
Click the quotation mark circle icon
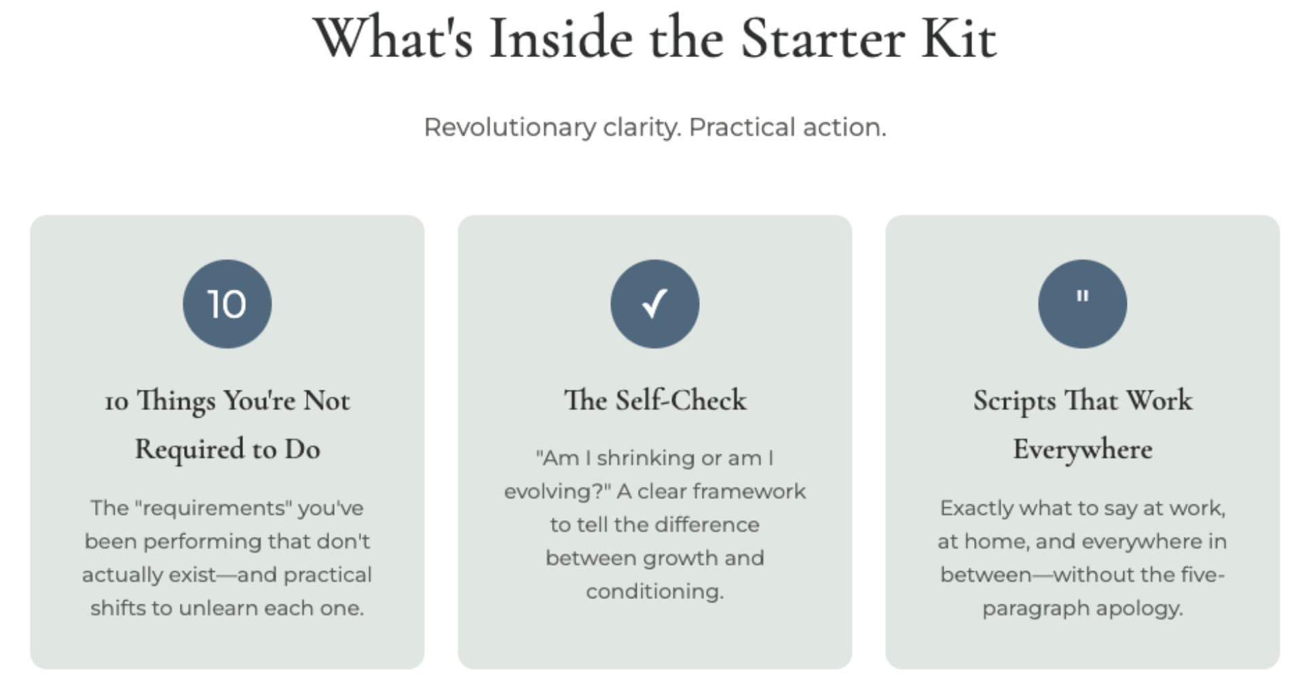(1082, 304)
